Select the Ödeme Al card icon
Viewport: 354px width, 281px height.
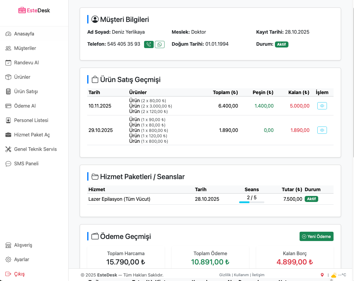pos(8,106)
